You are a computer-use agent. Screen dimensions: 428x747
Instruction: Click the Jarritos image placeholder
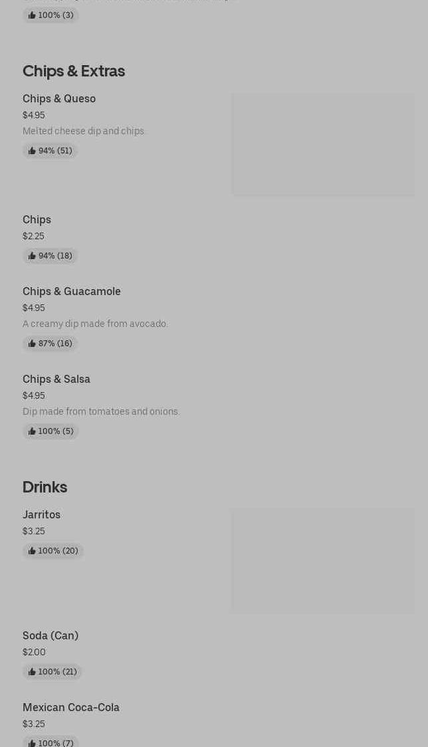323,560
